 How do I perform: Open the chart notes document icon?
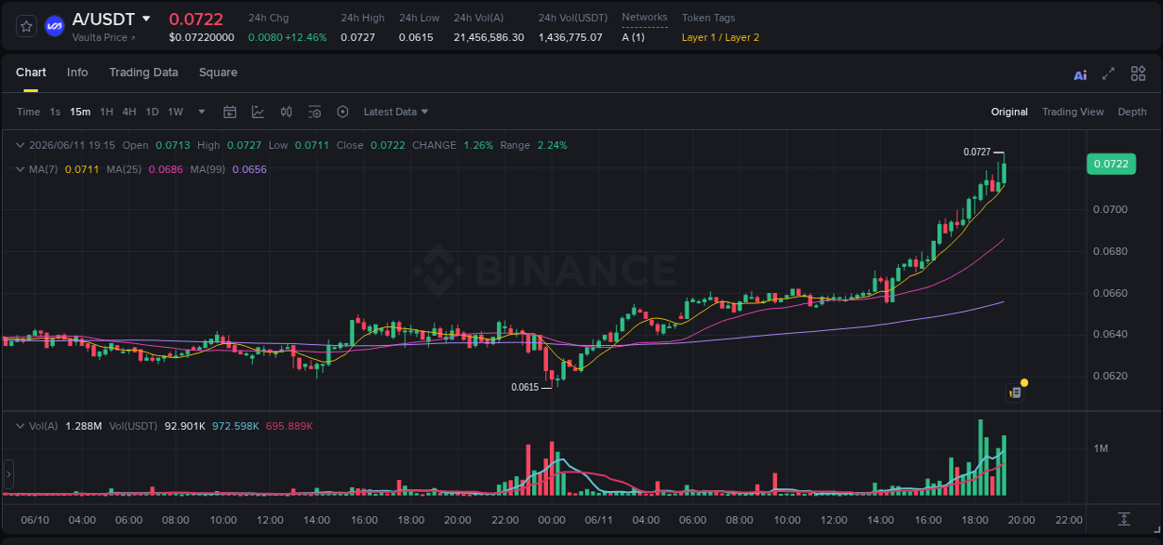point(1015,392)
